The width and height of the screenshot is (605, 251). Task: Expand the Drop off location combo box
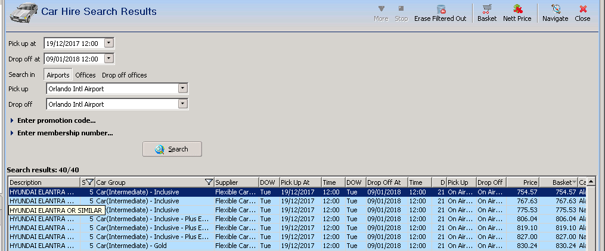coord(183,104)
